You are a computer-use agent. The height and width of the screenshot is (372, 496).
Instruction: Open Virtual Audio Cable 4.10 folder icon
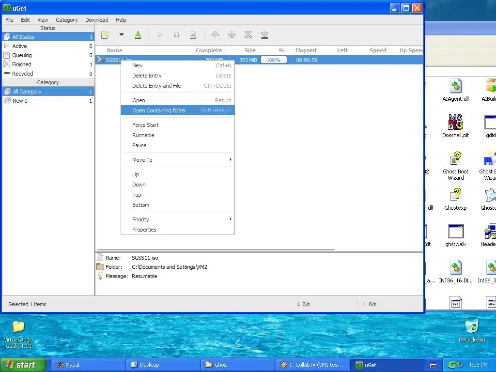point(19,334)
